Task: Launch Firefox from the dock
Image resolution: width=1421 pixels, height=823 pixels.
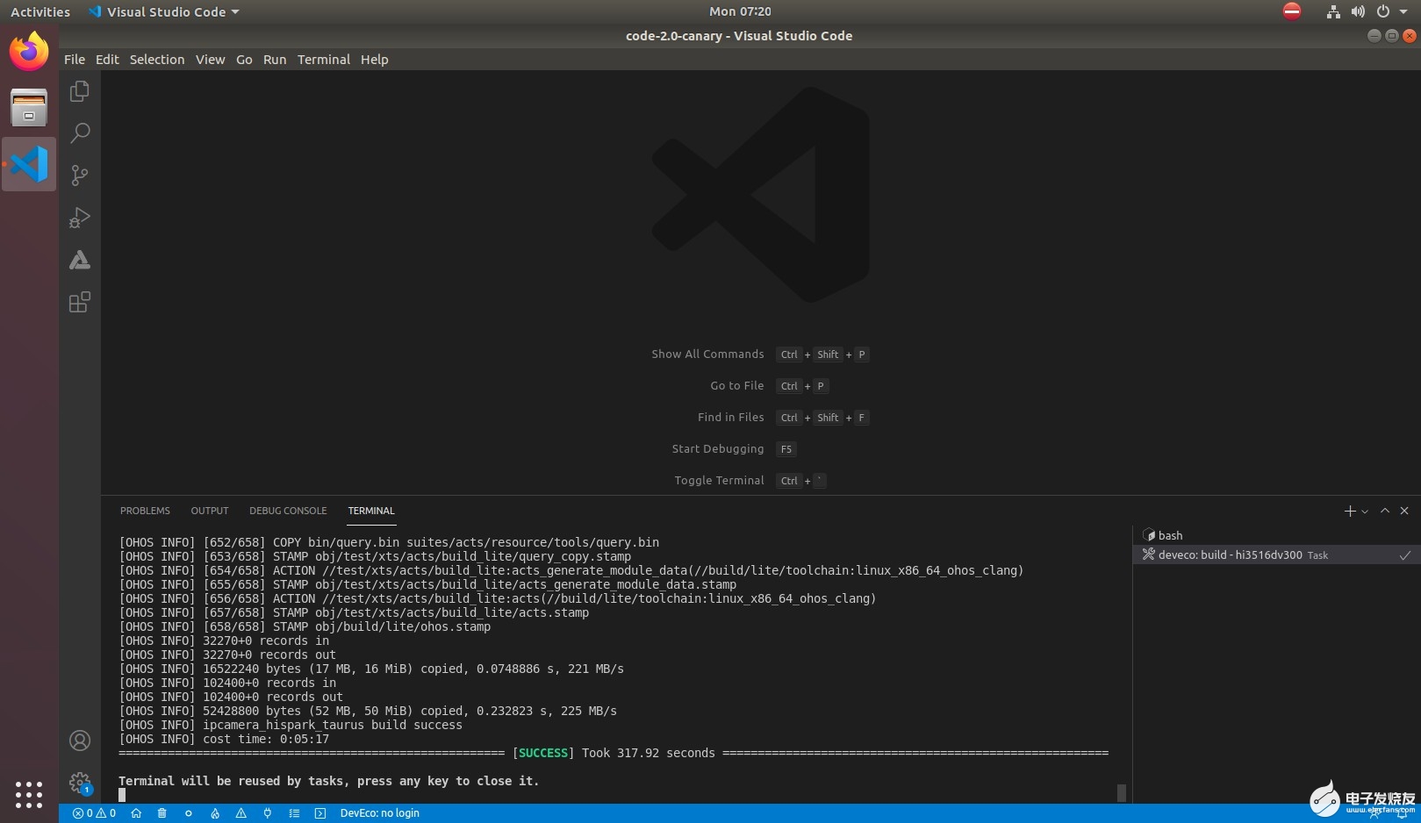Action: pos(29,53)
